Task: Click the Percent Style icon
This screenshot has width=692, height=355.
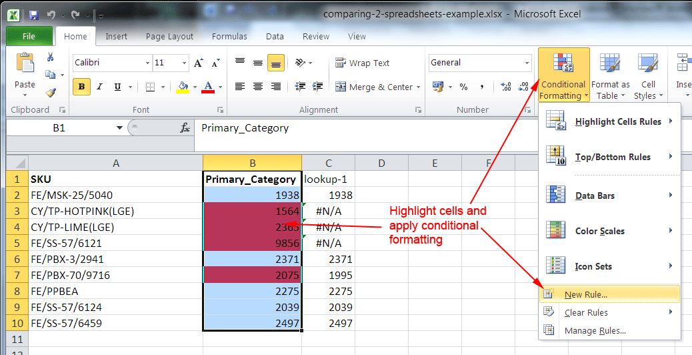Action: [x=463, y=87]
